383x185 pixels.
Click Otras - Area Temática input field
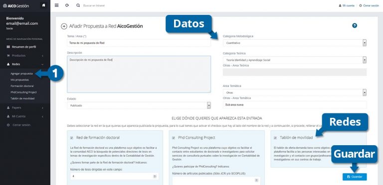[295, 104]
